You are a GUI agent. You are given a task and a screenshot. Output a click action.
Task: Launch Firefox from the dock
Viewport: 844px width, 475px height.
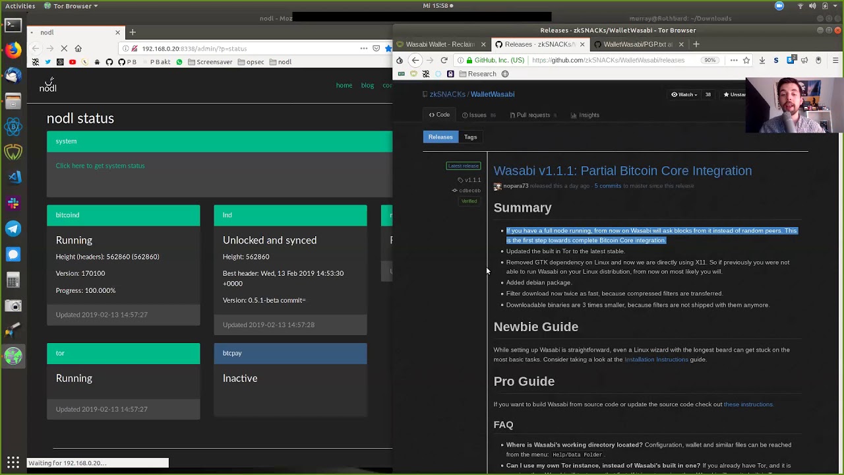(x=13, y=50)
